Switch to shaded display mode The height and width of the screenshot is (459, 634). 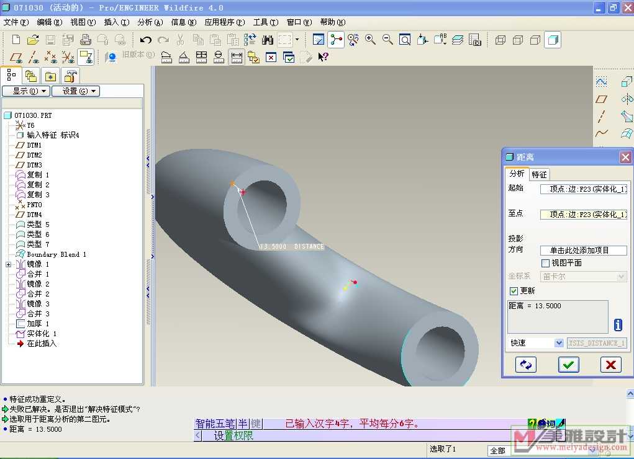[553, 40]
